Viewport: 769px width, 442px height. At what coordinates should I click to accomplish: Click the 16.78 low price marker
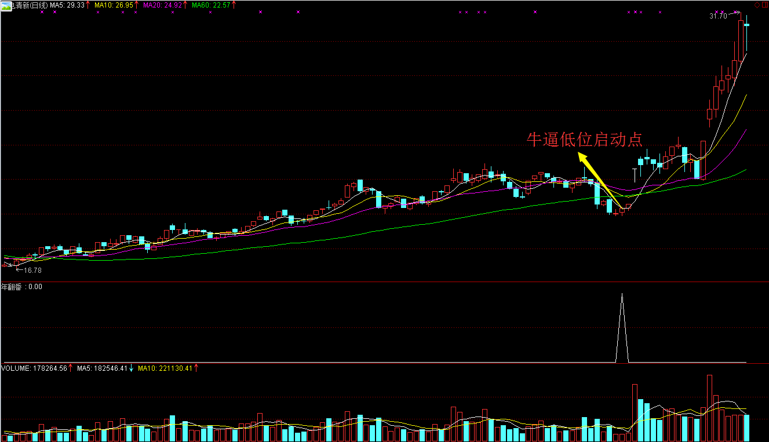[32, 270]
